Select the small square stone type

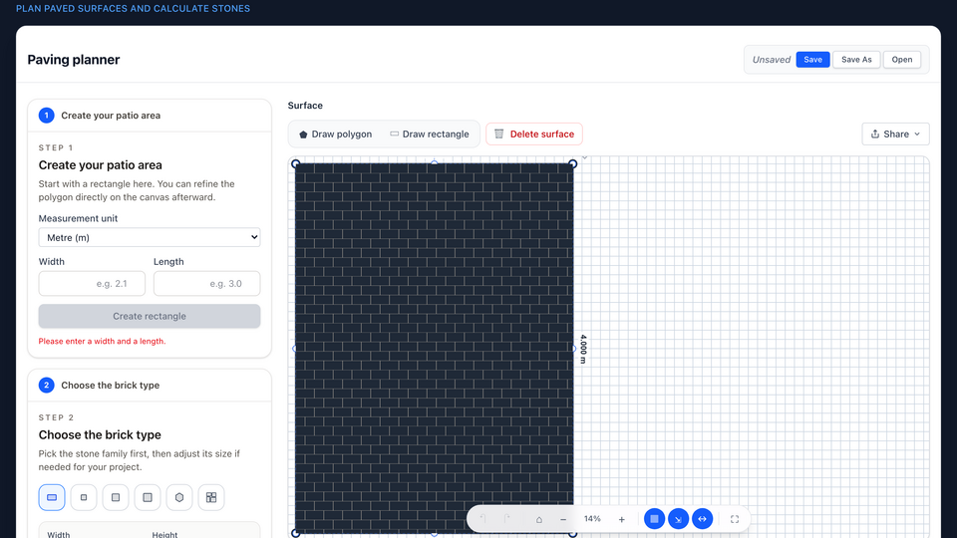[x=84, y=497]
